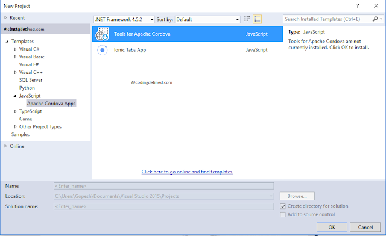Cancel the New Project dialog
Viewport: 386px width, 236px height.
click(365, 227)
